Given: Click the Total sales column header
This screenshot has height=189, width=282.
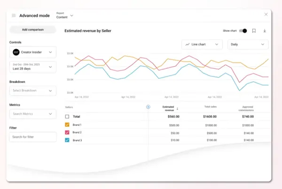Looking at the screenshot, I should tap(210, 107).
